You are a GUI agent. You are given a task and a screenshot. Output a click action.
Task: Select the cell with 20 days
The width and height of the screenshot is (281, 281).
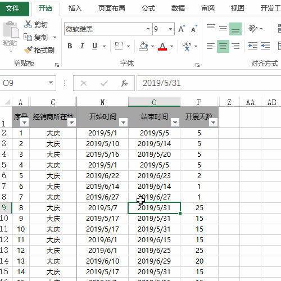click(200, 261)
